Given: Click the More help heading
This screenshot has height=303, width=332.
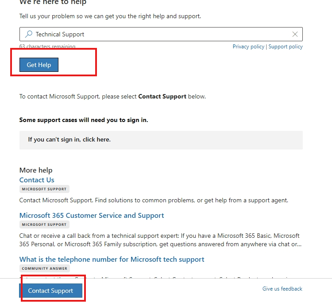Looking at the screenshot, I should [36, 170].
